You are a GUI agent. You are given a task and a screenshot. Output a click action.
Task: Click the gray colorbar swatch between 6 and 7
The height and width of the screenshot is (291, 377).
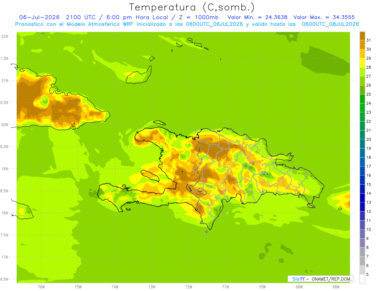(362, 261)
